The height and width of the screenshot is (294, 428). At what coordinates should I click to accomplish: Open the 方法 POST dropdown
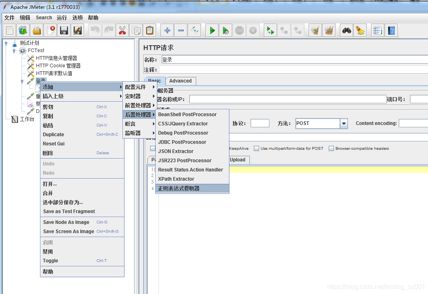pos(344,123)
